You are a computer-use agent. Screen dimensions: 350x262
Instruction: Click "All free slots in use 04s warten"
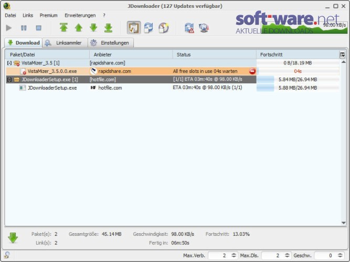point(205,71)
